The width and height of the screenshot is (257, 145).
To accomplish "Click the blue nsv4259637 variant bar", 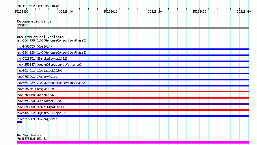I will point(133,67).
